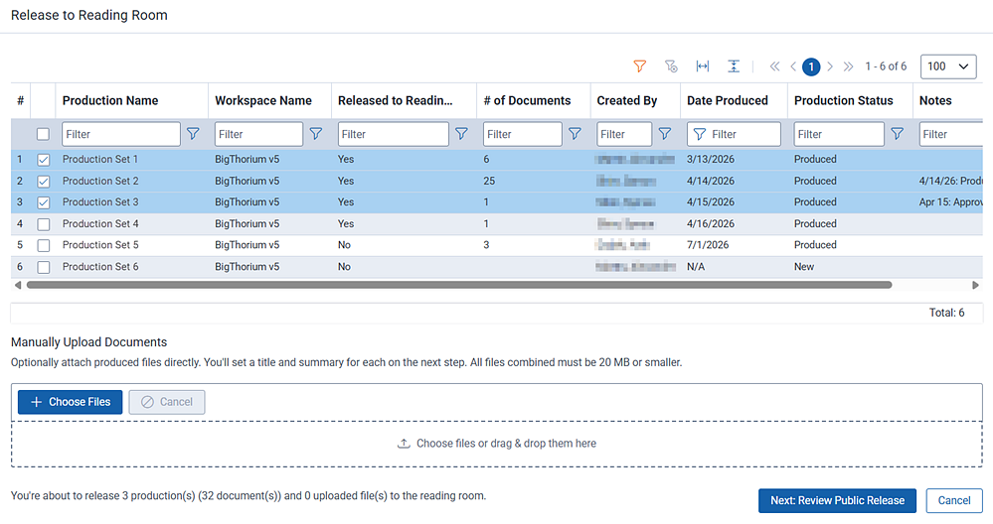The image size is (993, 524).
Task: Click the file drag and drop area
Action: (497, 444)
